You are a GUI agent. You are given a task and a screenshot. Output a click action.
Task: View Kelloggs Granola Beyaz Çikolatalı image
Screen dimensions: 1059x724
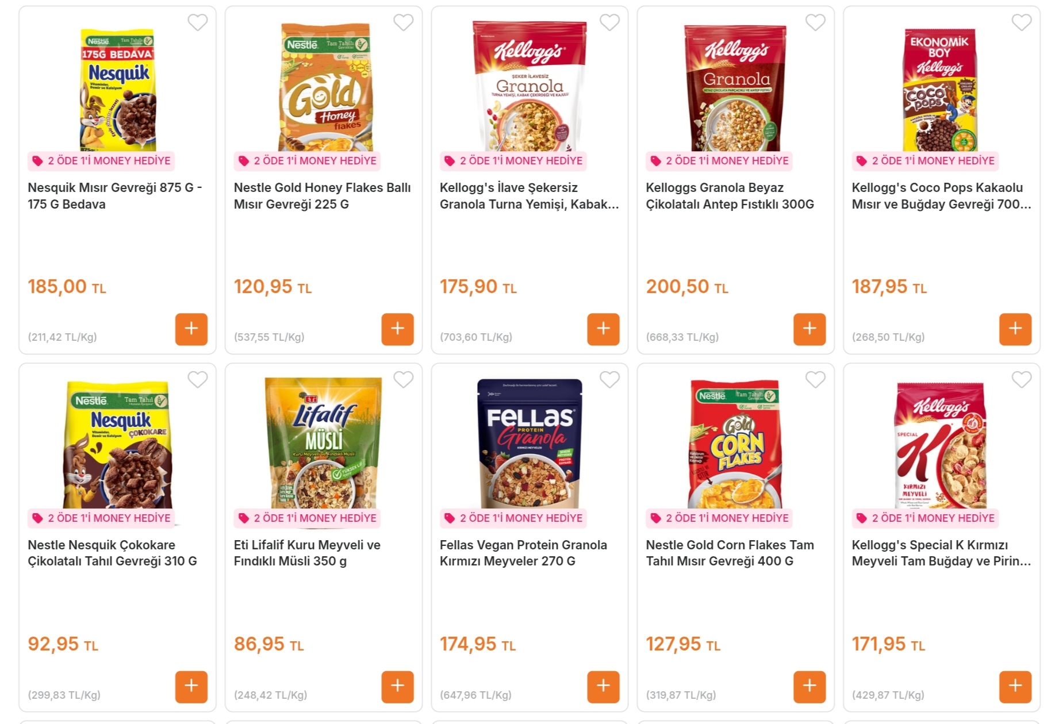click(x=735, y=87)
